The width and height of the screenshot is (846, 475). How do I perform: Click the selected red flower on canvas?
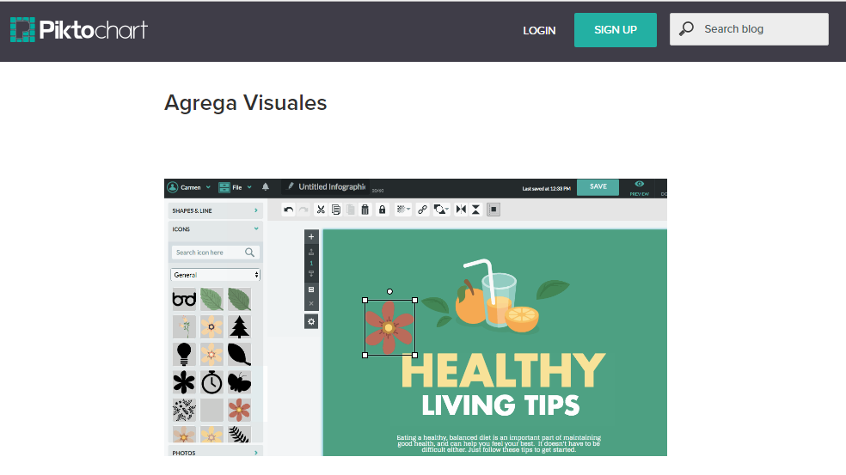click(x=389, y=328)
